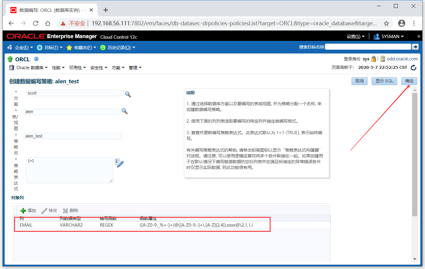425x269 pixels.
Task: Click the Modify pencil button
Action: click(x=49, y=210)
